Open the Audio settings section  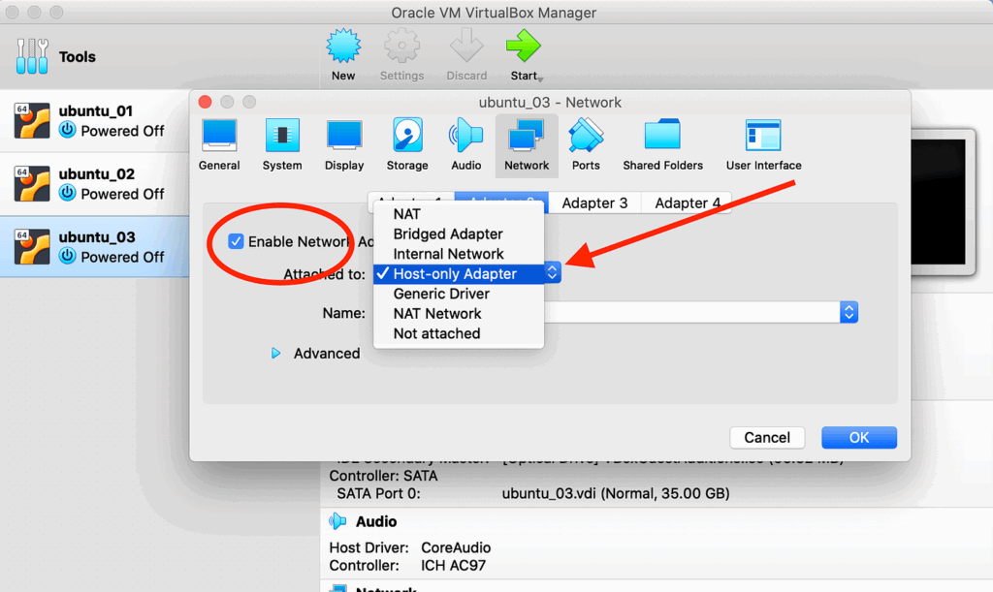coord(466,144)
